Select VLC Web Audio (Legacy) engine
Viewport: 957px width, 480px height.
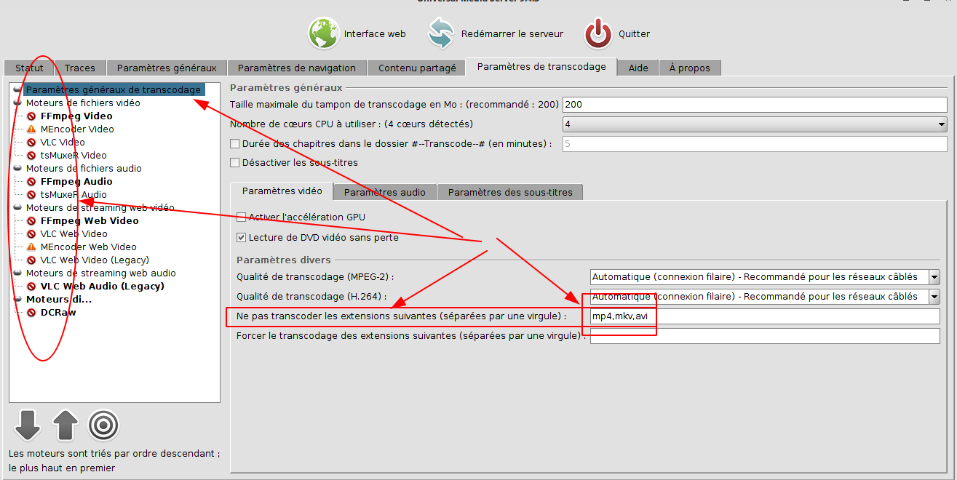tap(102, 287)
